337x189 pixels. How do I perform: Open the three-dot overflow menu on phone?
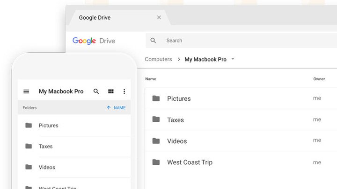(124, 91)
